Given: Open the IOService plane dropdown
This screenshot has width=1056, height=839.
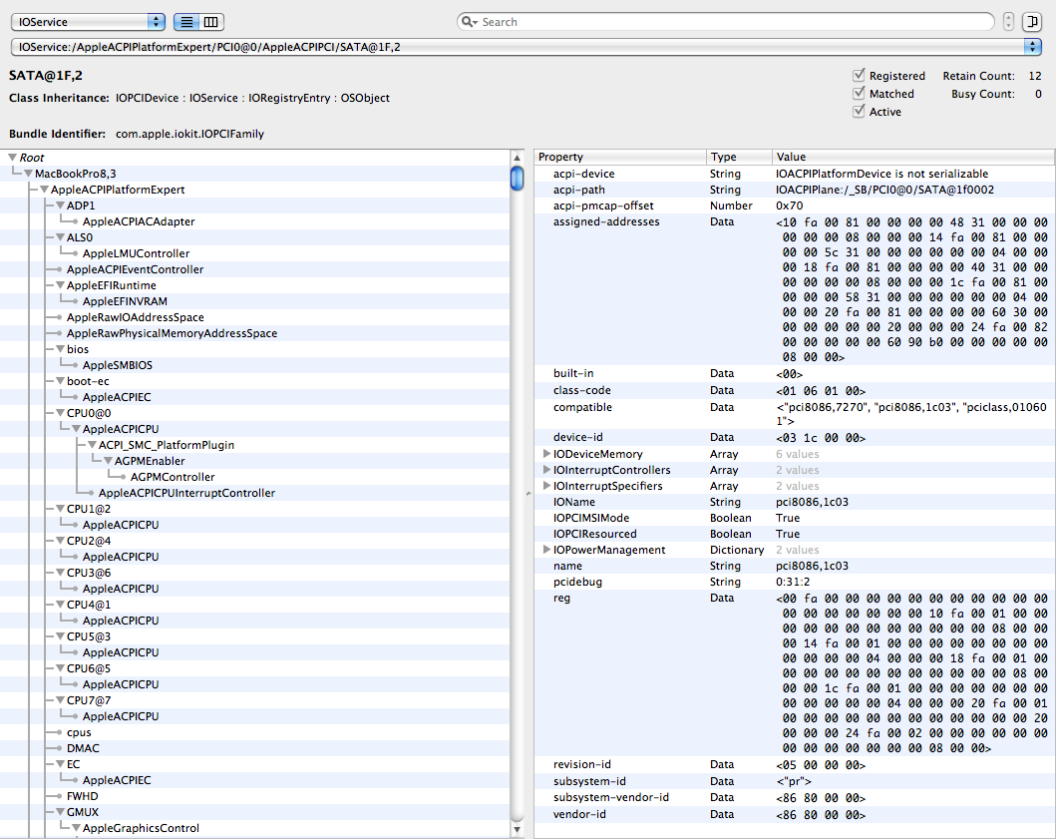Looking at the screenshot, I should tap(88, 22).
